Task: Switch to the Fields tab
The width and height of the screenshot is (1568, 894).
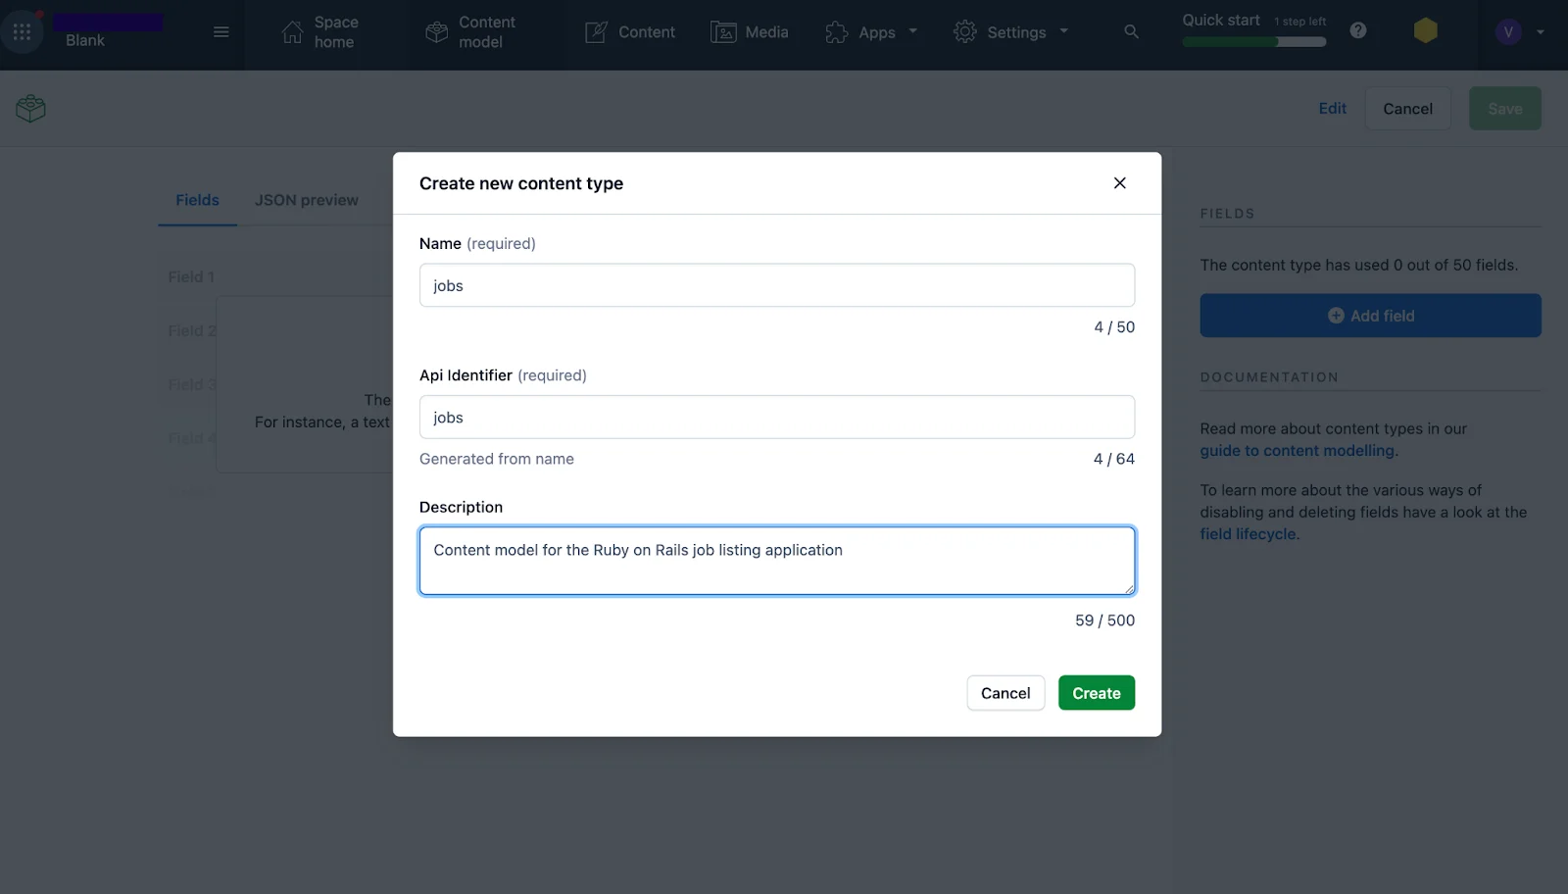Action: tap(197, 200)
